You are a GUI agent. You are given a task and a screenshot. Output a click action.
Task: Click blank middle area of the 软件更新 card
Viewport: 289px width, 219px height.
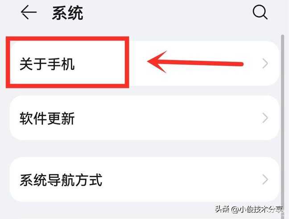coord(166,118)
